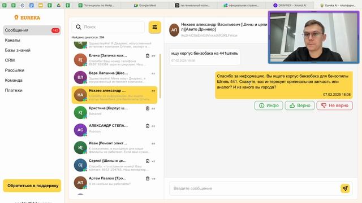Click the video call webcam thumbnail

(x=313, y=37)
